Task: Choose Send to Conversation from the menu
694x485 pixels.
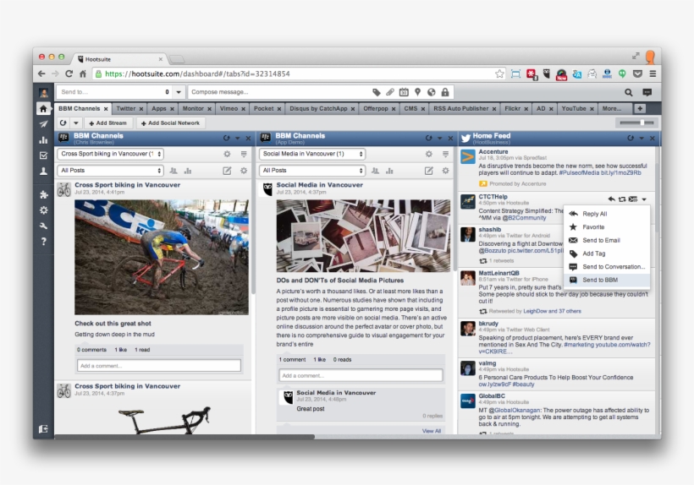Action: click(x=607, y=267)
